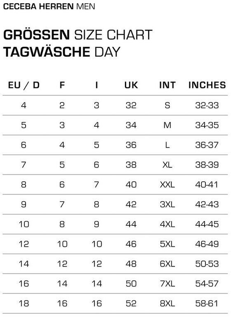Viewport: 231px width, 317px height.
Task: Select inches range 32-33
Action: point(207,105)
